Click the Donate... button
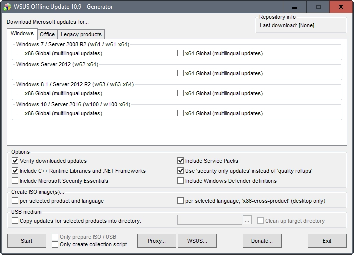 coord(262,241)
